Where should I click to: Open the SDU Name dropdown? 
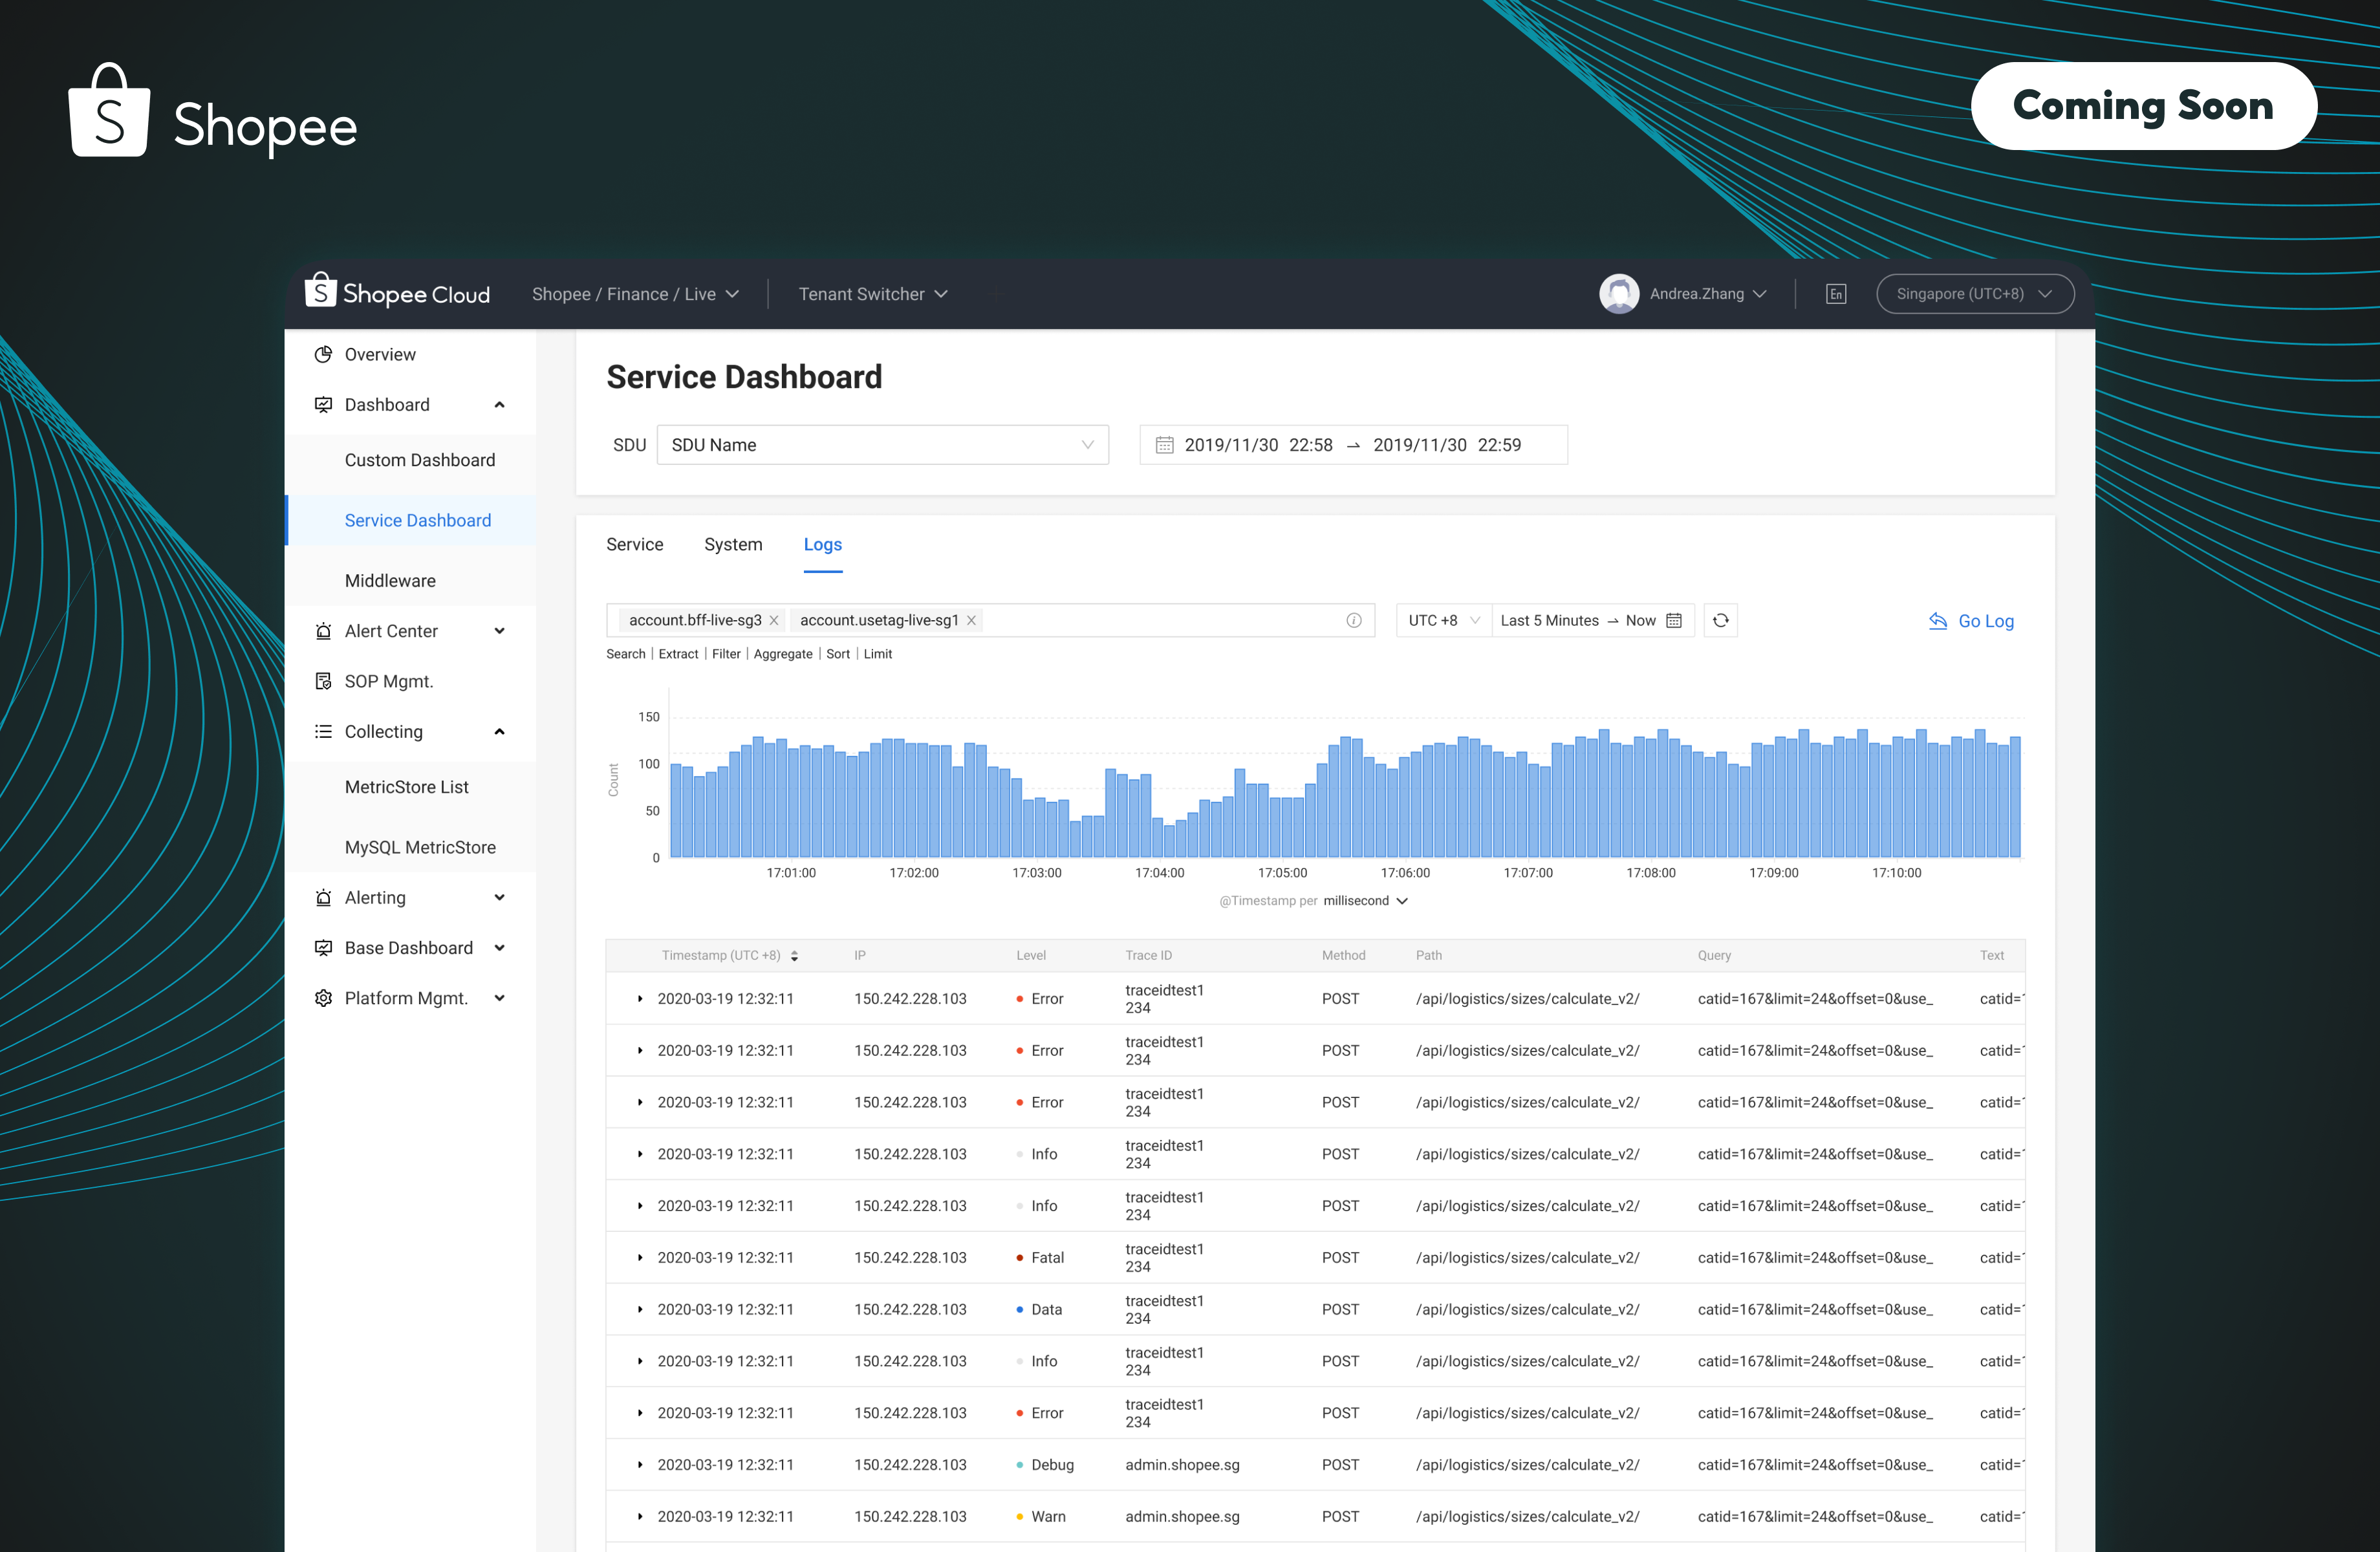point(882,445)
